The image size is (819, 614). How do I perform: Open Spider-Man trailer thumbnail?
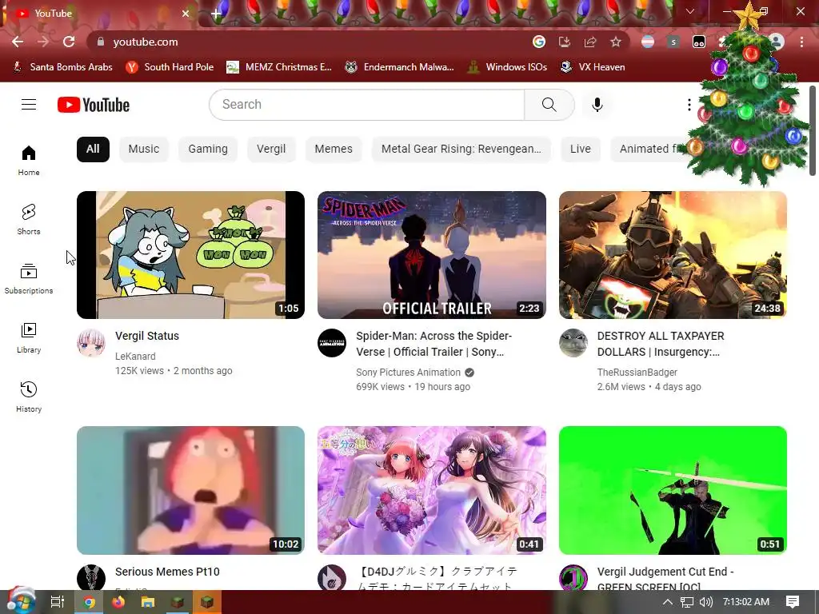pyautogui.click(x=432, y=255)
